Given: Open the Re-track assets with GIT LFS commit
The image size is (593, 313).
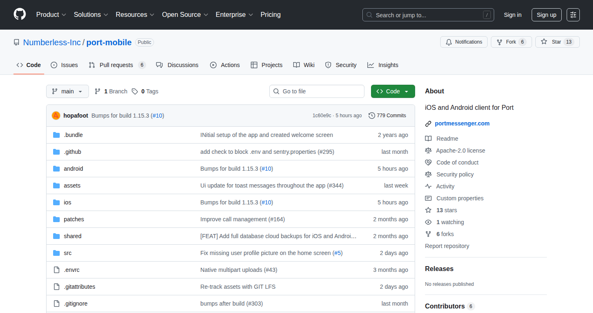Looking at the screenshot, I should coord(238,287).
